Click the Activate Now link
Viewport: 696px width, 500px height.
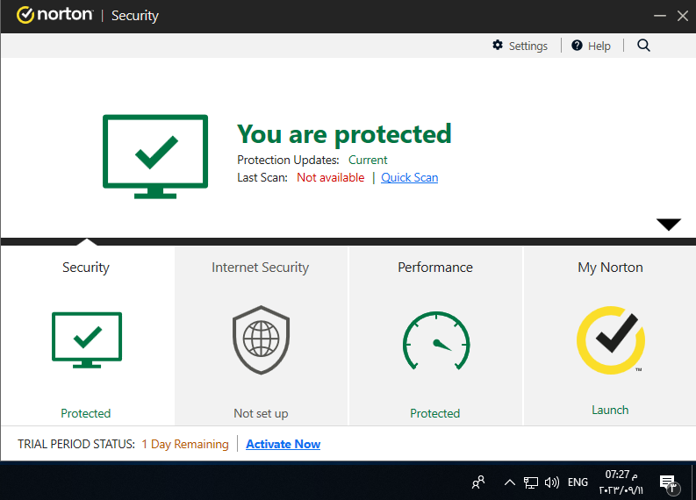pyautogui.click(x=283, y=444)
